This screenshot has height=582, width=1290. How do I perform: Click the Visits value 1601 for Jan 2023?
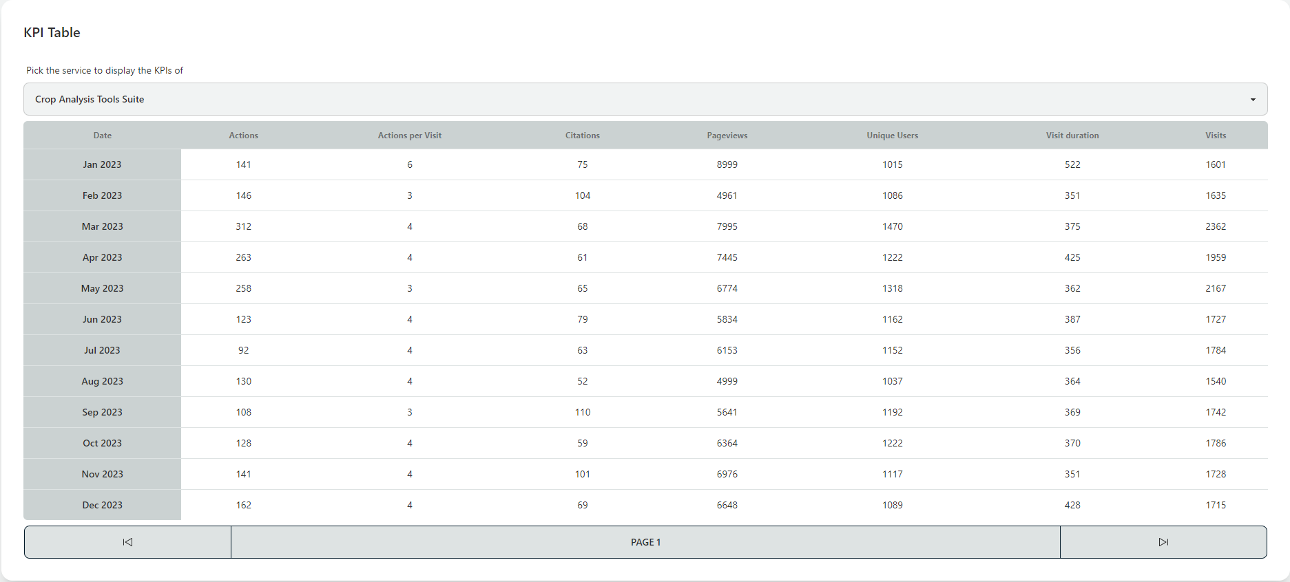pyautogui.click(x=1216, y=164)
